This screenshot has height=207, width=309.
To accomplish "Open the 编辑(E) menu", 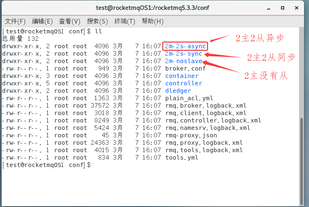I will (x=42, y=21).
